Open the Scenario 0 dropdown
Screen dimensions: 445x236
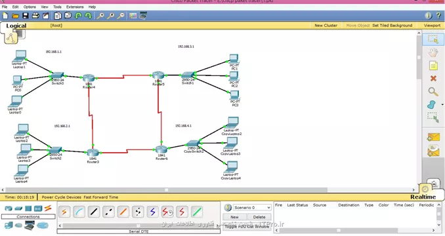[252, 208]
